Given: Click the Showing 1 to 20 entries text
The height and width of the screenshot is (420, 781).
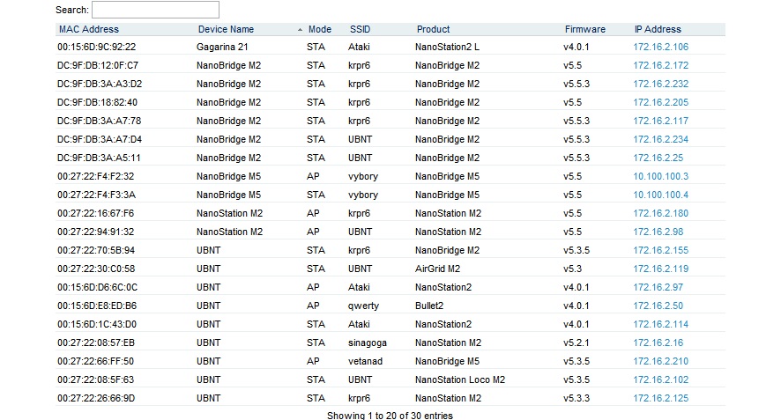Looking at the screenshot, I should coord(390,415).
